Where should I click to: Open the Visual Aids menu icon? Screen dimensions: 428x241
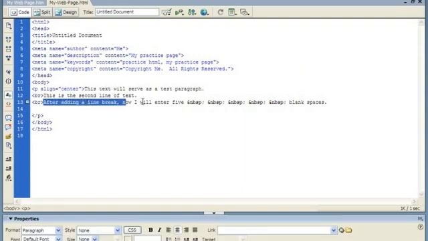coord(244,12)
